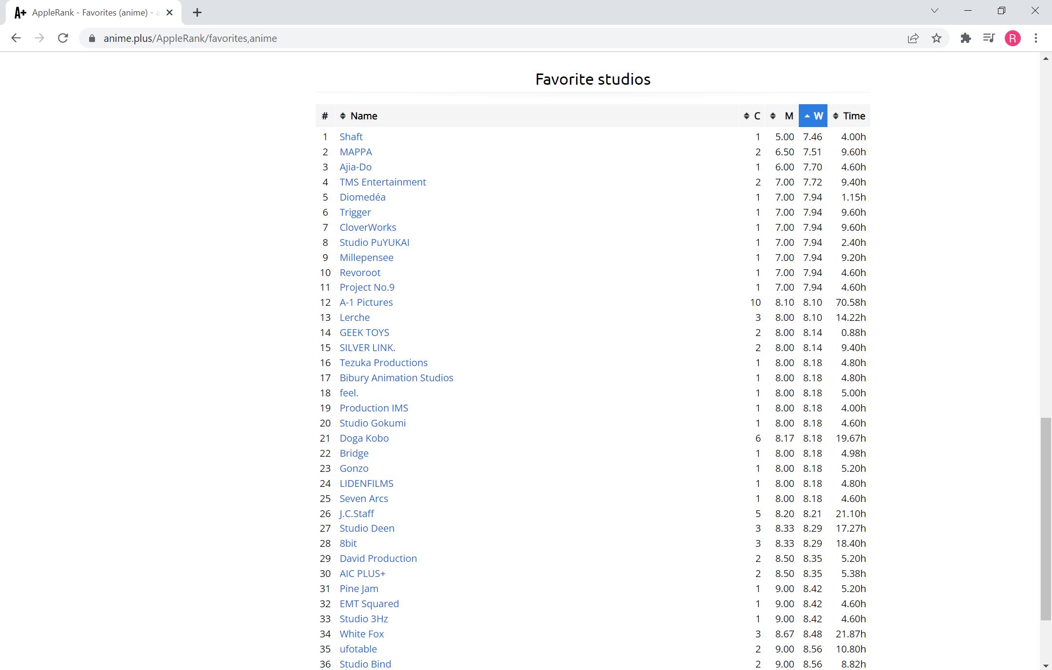Select the AppleRank Favorites tab
This screenshot has height=670, width=1052.
[x=90, y=13]
